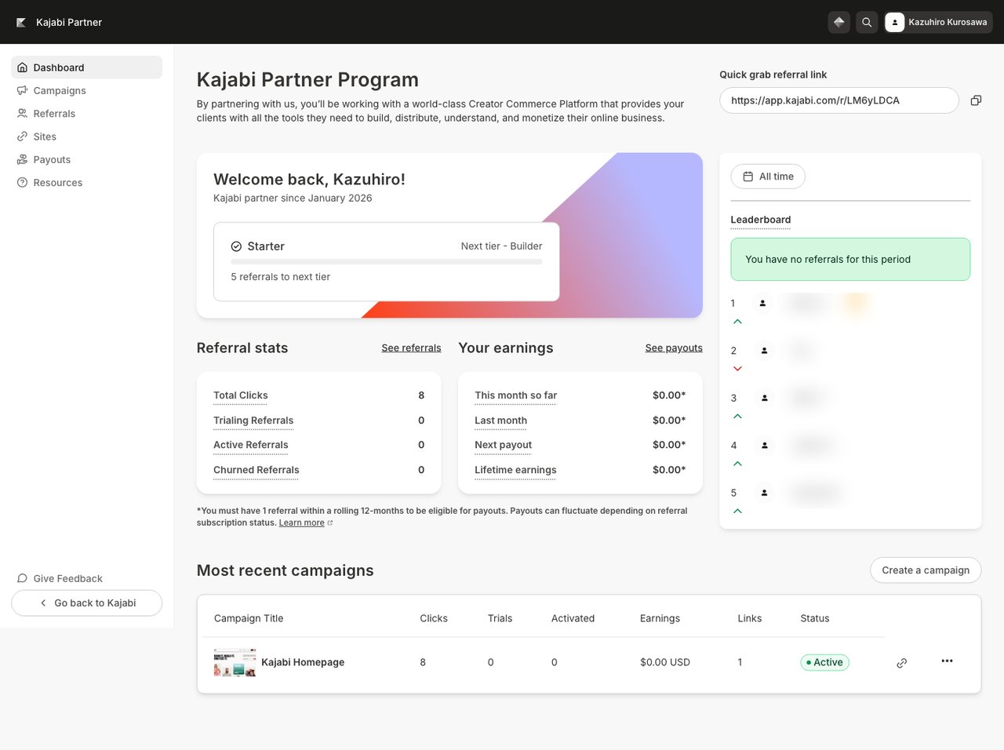Click the Last month earnings label
The image size is (1004, 750).
pyautogui.click(x=500, y=421)
